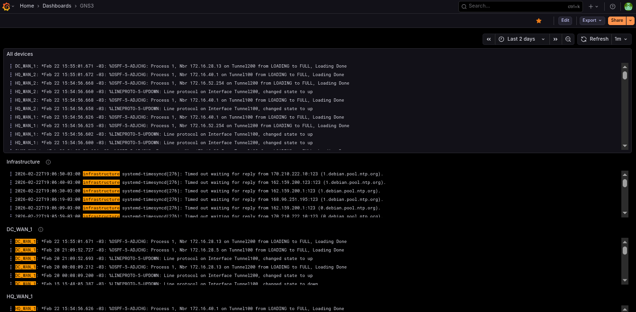
Task: Click the Edit button
Action: (x=565, y=21)
